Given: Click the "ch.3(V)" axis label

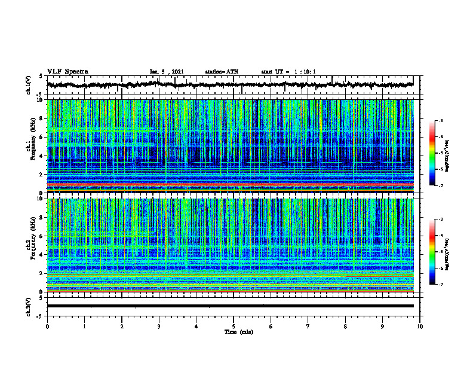Looking at the screenshot, I should tap(29, 307).
